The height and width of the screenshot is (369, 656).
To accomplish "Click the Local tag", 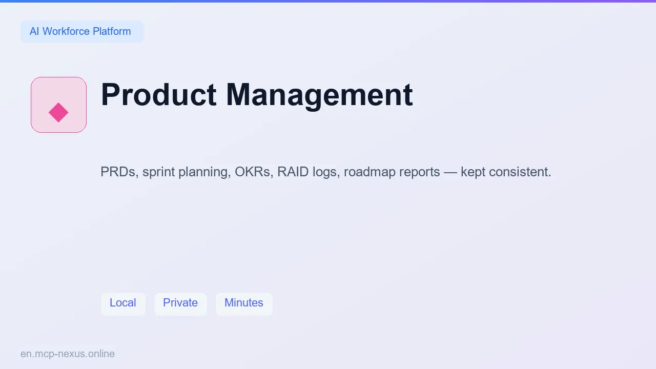I will pyautogui.click(x=123, y=303).
